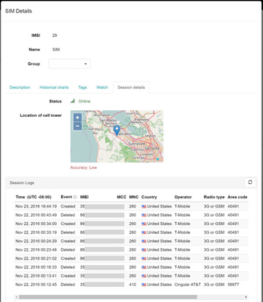263x302 pixels.
Task: Click the scrollbar right arrow
Action: click(246, 297)
